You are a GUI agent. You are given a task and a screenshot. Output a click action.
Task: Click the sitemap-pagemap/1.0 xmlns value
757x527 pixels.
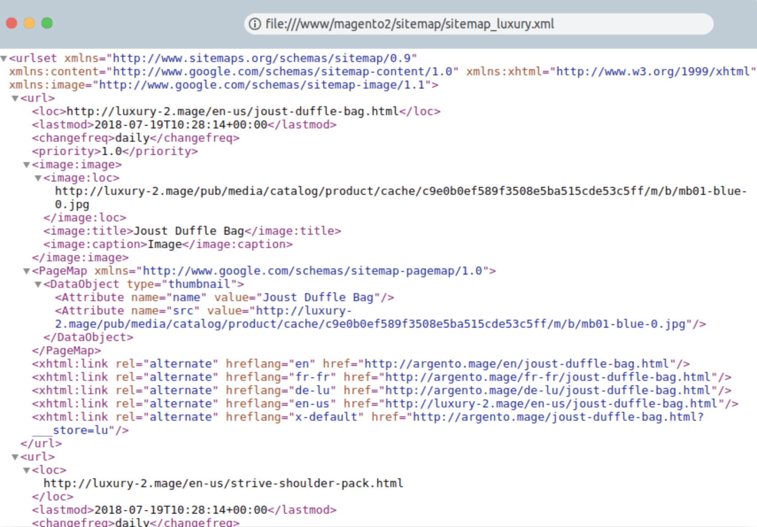click(x=312, y=271)
